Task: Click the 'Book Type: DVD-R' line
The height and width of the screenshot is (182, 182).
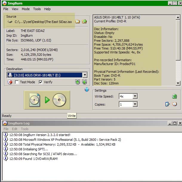Action: pyautogui.click(x=107, y=75)
